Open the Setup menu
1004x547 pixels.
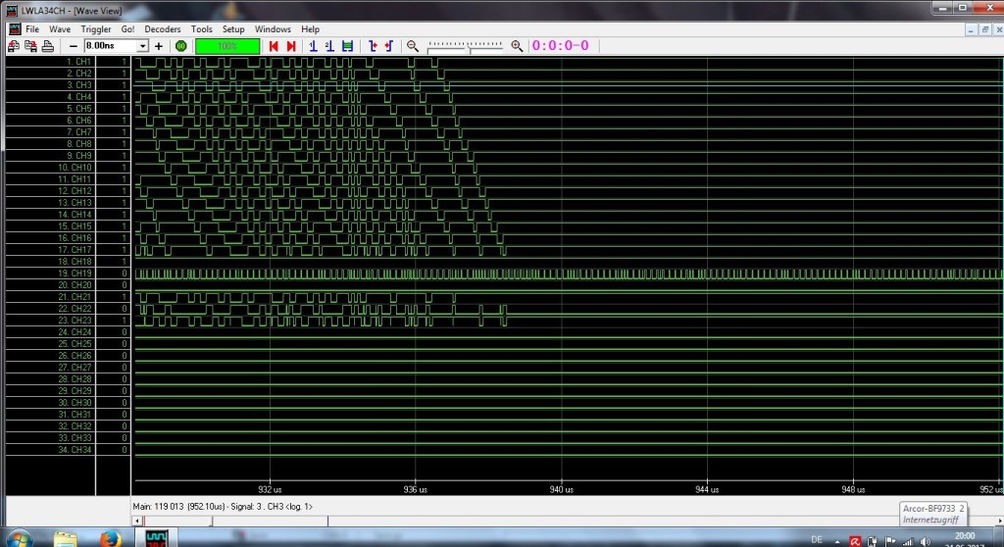(x=233, y=29)
